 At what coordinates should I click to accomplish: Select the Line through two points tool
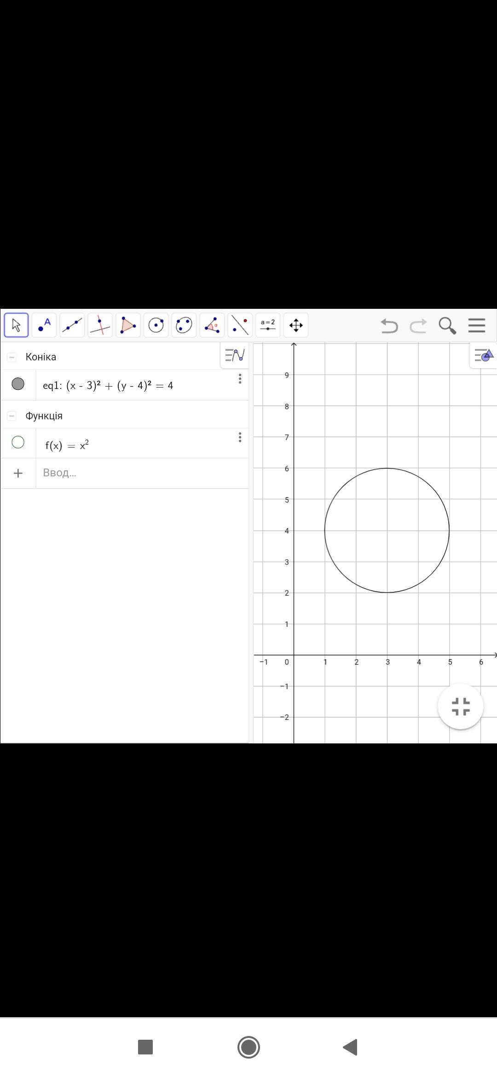pyautogui.click(x=72, y=325)
